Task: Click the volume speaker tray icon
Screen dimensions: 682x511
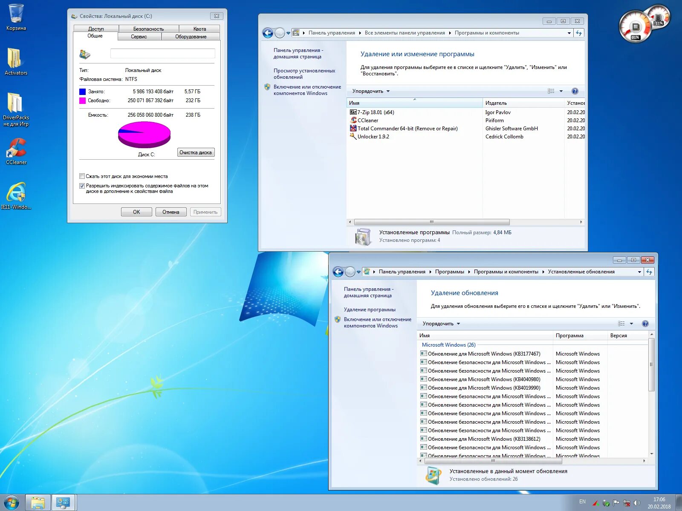Action: (637, 503)
